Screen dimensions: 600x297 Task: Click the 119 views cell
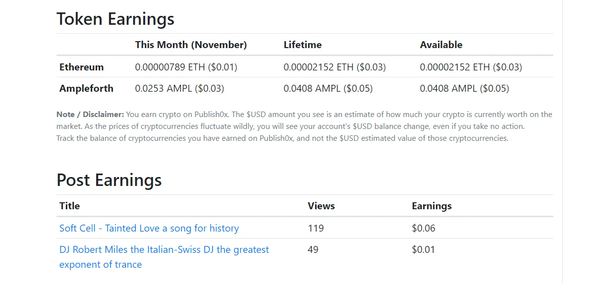click(316, 228)
